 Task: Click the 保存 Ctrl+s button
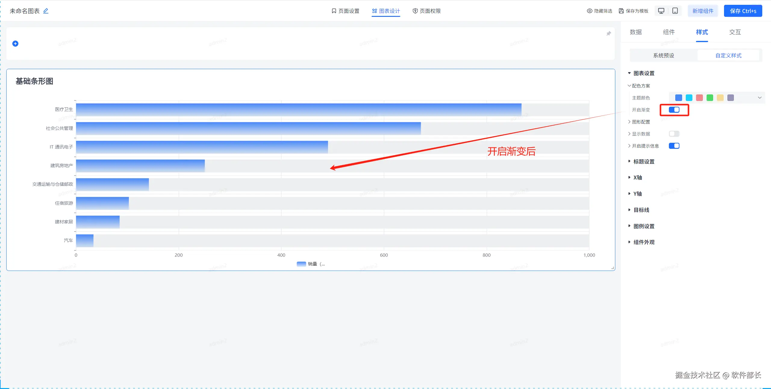pyautogui.click(x=743, y=11)
